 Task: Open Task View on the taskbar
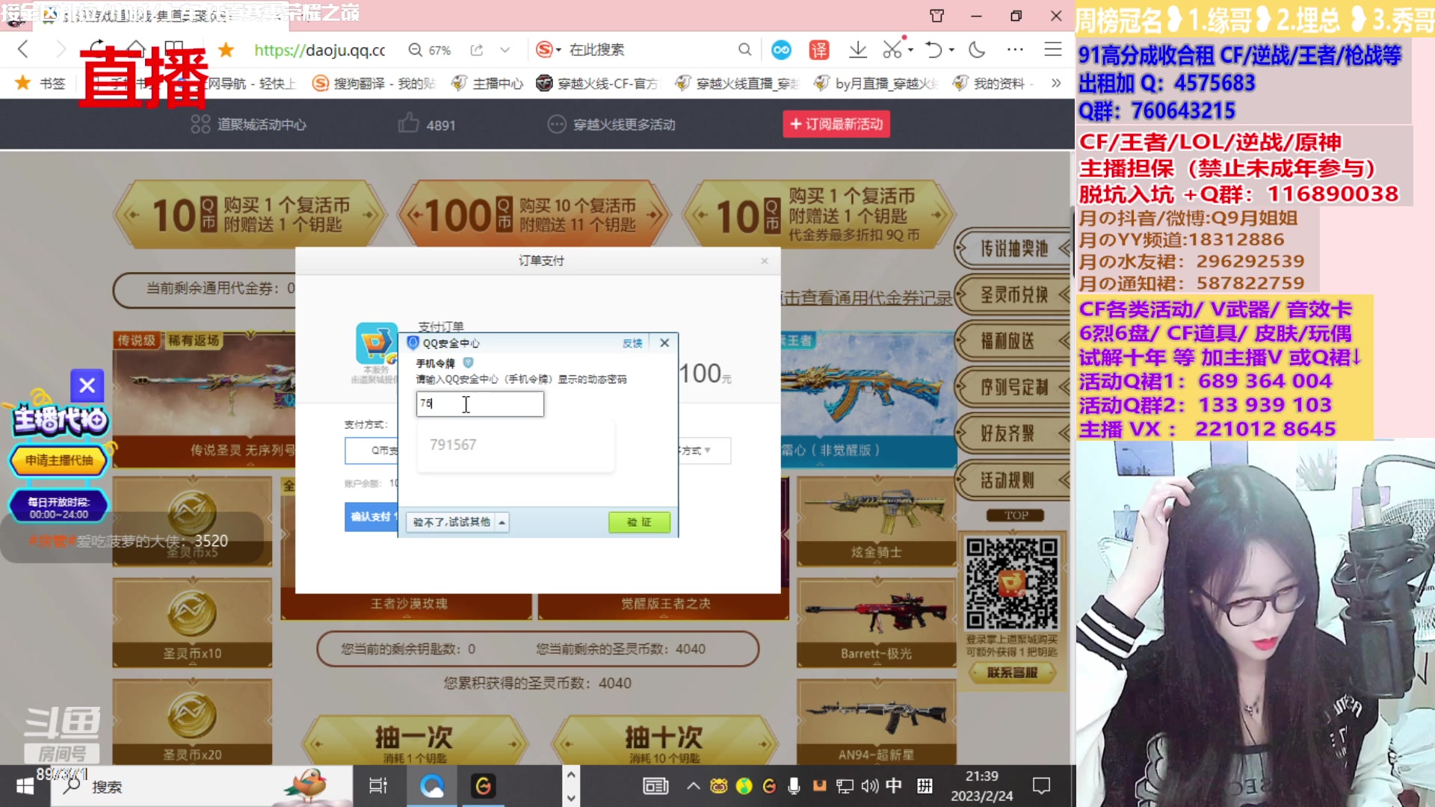(378, 786)
